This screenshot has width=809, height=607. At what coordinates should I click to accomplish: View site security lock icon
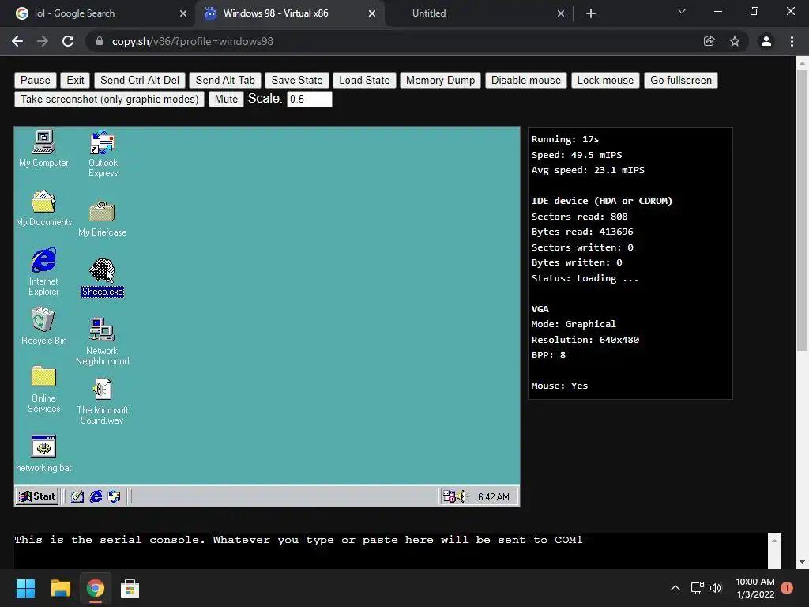point(100,41)
